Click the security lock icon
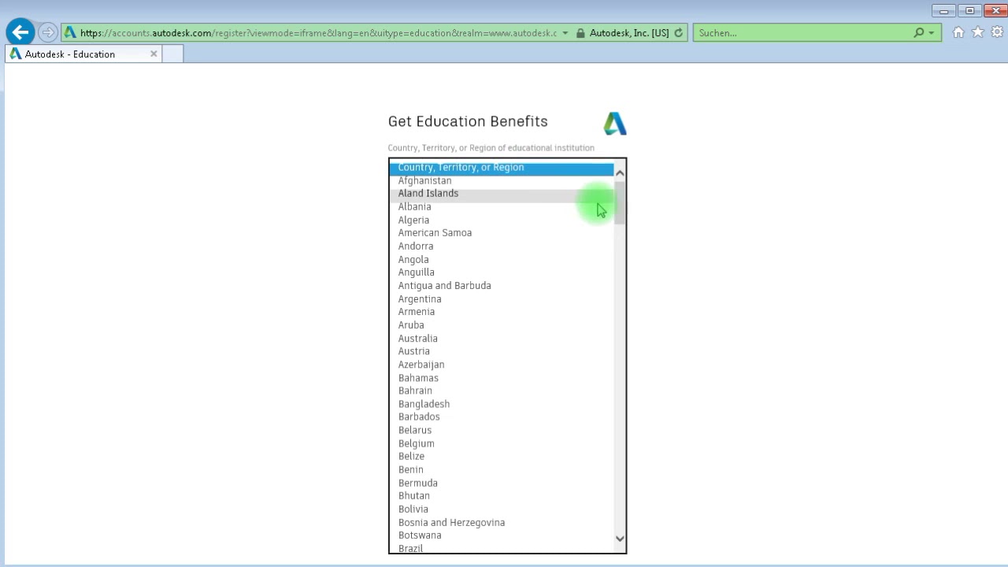The image size is (1008, 567). pyautogui.click(x=580, y=33)
